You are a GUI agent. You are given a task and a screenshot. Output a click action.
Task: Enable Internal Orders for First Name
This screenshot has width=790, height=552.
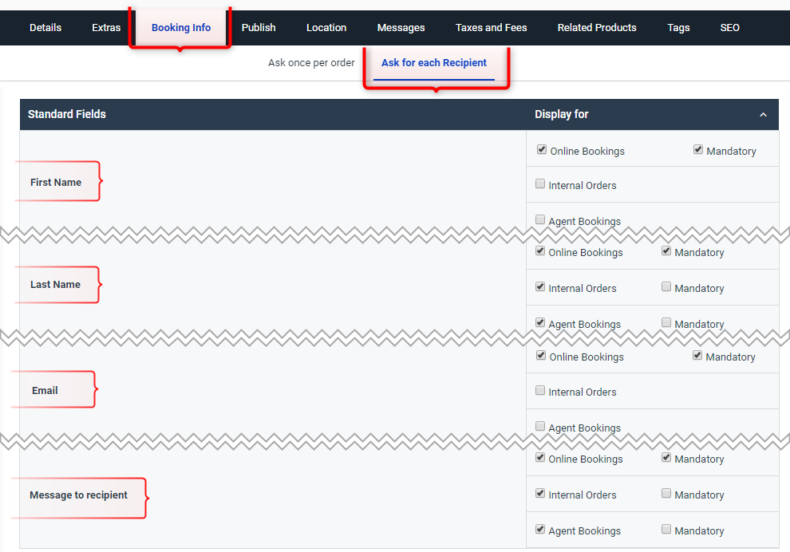pyautogui.click(x=540, y=183)
